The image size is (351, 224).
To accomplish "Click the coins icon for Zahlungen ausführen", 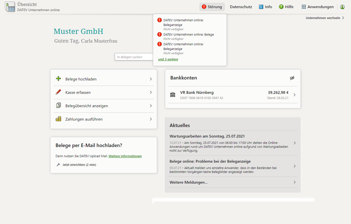I will point(58,119).
